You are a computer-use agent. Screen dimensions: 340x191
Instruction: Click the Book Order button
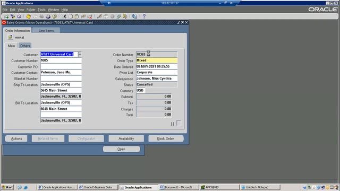pos(166,138)
